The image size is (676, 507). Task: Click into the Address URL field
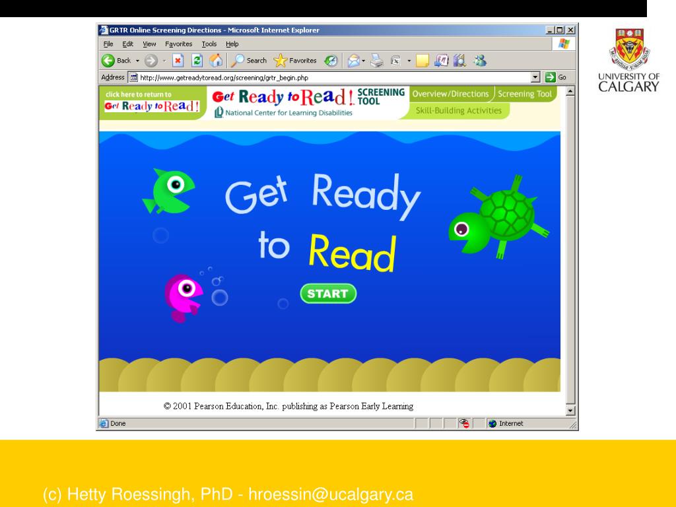330,77
